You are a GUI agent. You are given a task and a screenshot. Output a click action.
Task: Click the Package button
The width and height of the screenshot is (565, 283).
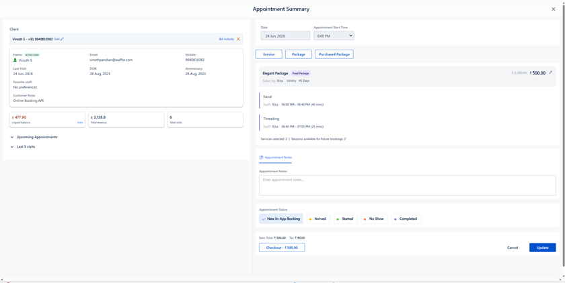299,54
